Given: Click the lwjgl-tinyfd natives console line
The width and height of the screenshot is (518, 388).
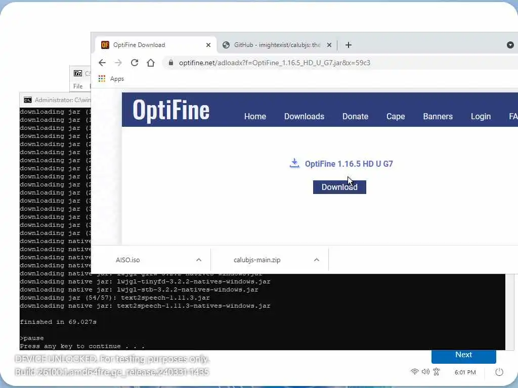Looking at the screenshot, I should [145, 282].
